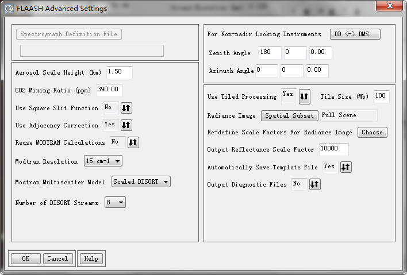Image resolution: width=407 pixels, height=275 pixels.
Task: Toggle Automatically Save Template File arrows icon
Action: pos(345,167)
